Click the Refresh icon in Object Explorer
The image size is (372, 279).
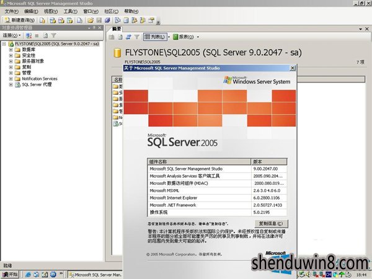point(45,35)
